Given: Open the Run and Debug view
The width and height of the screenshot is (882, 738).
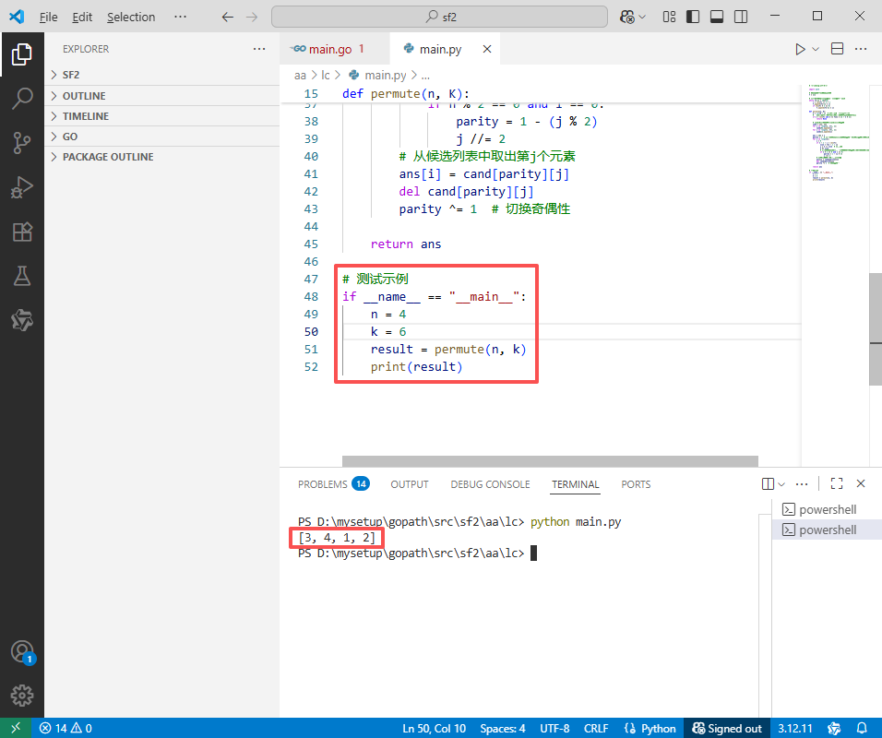Looking at the screenshot, I should coord(22,187).
